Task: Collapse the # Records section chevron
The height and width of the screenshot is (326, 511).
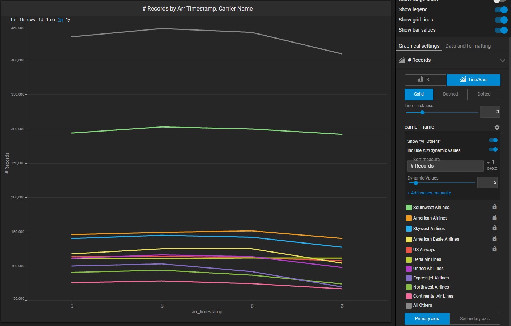Action: [x=503, y=60]
